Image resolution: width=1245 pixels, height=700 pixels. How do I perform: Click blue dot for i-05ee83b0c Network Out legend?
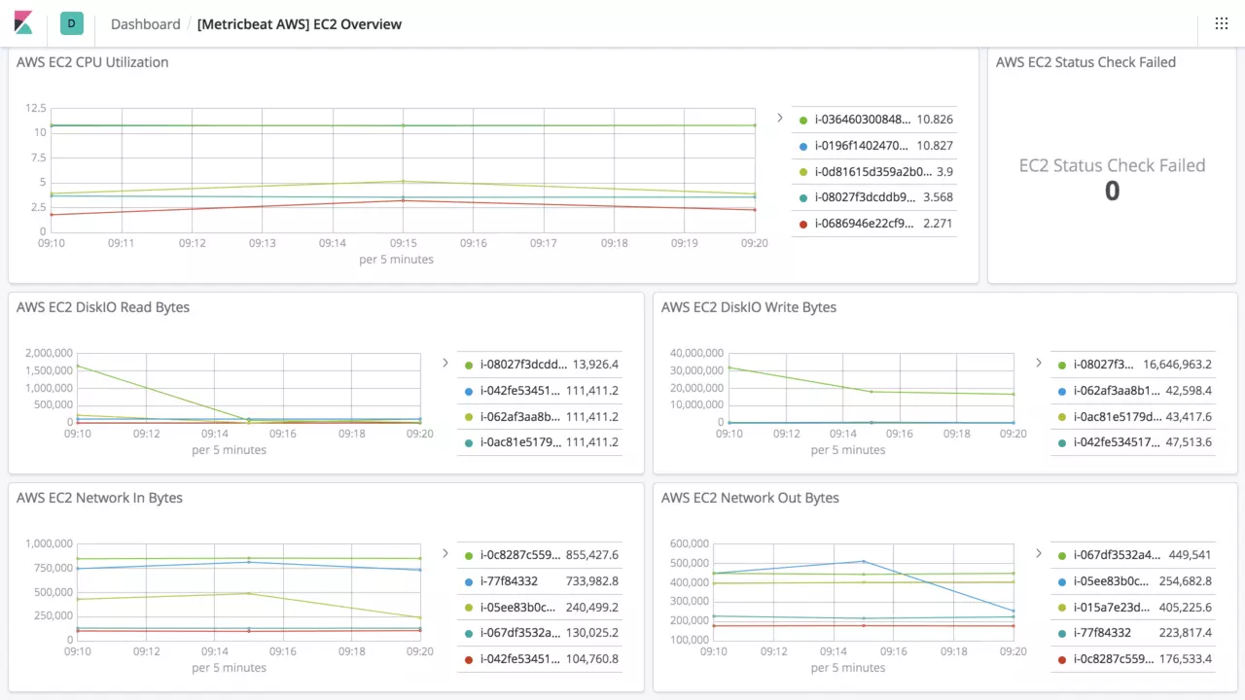(1062, 581)
